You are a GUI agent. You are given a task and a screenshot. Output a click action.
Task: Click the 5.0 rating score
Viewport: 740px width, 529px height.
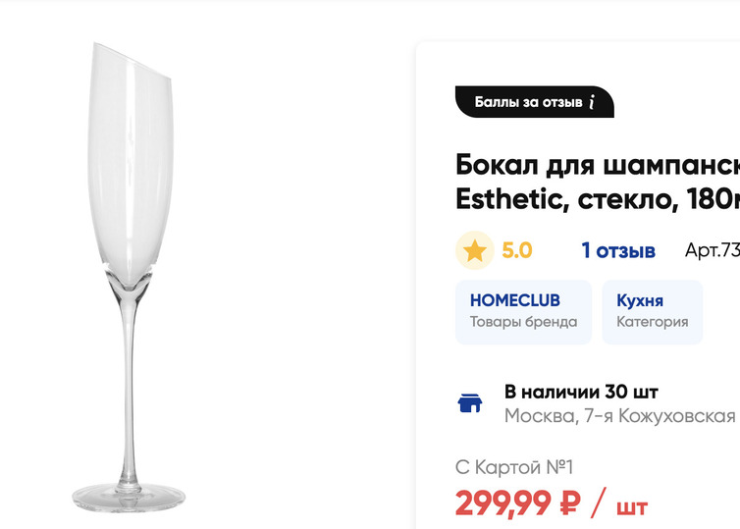517,251
